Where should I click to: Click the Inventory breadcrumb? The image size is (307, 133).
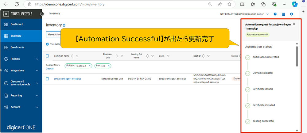[x=55, y=13]
